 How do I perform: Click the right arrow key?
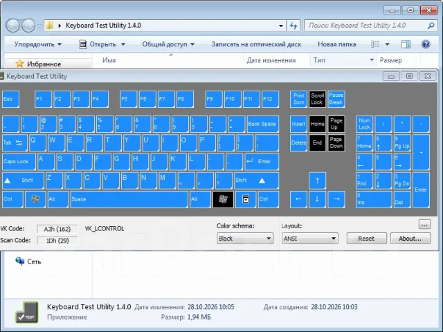[336, 199]
